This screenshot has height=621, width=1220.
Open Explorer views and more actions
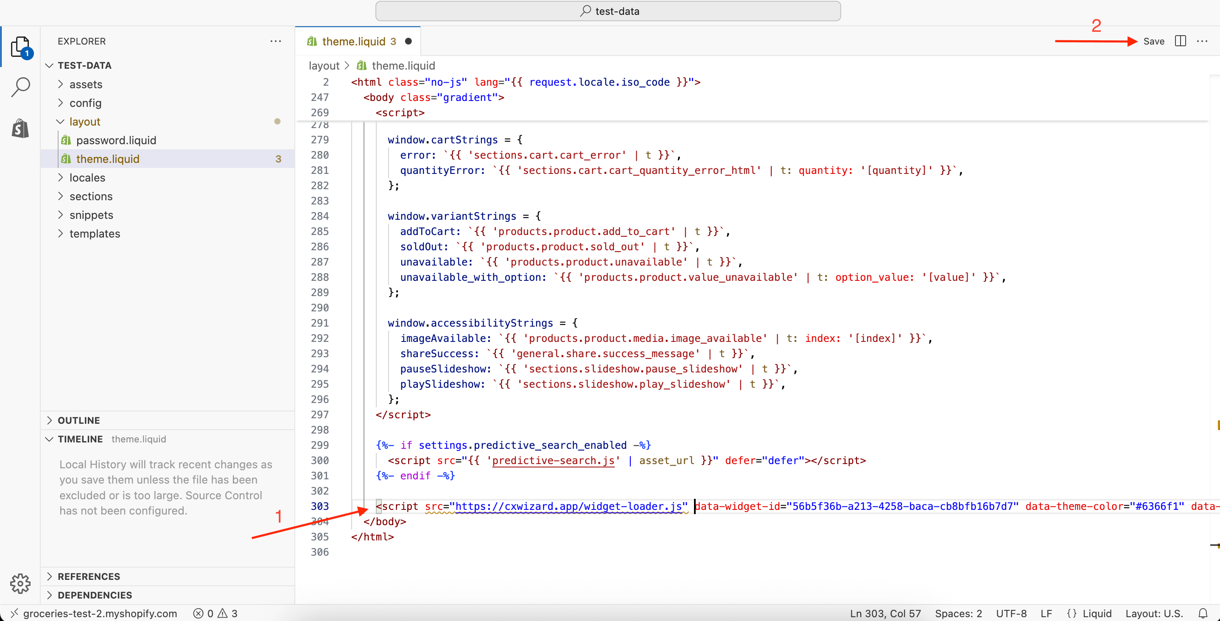click(276, 41)
